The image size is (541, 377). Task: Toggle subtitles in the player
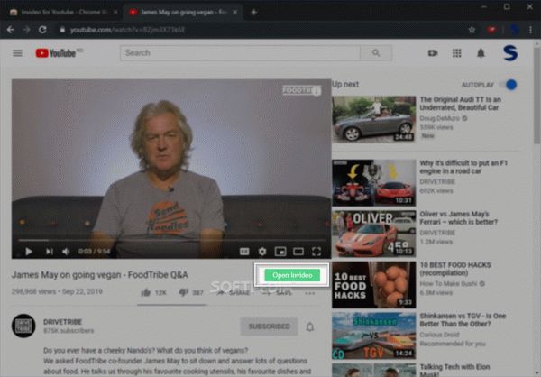[x=244, y=252]
